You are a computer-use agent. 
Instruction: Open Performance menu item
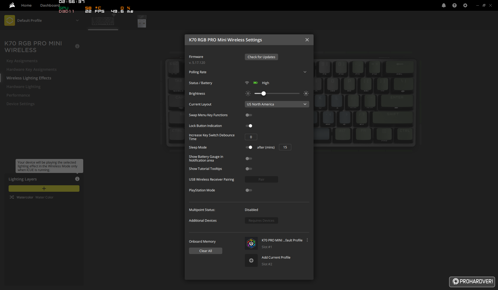(x=18, y=95)
